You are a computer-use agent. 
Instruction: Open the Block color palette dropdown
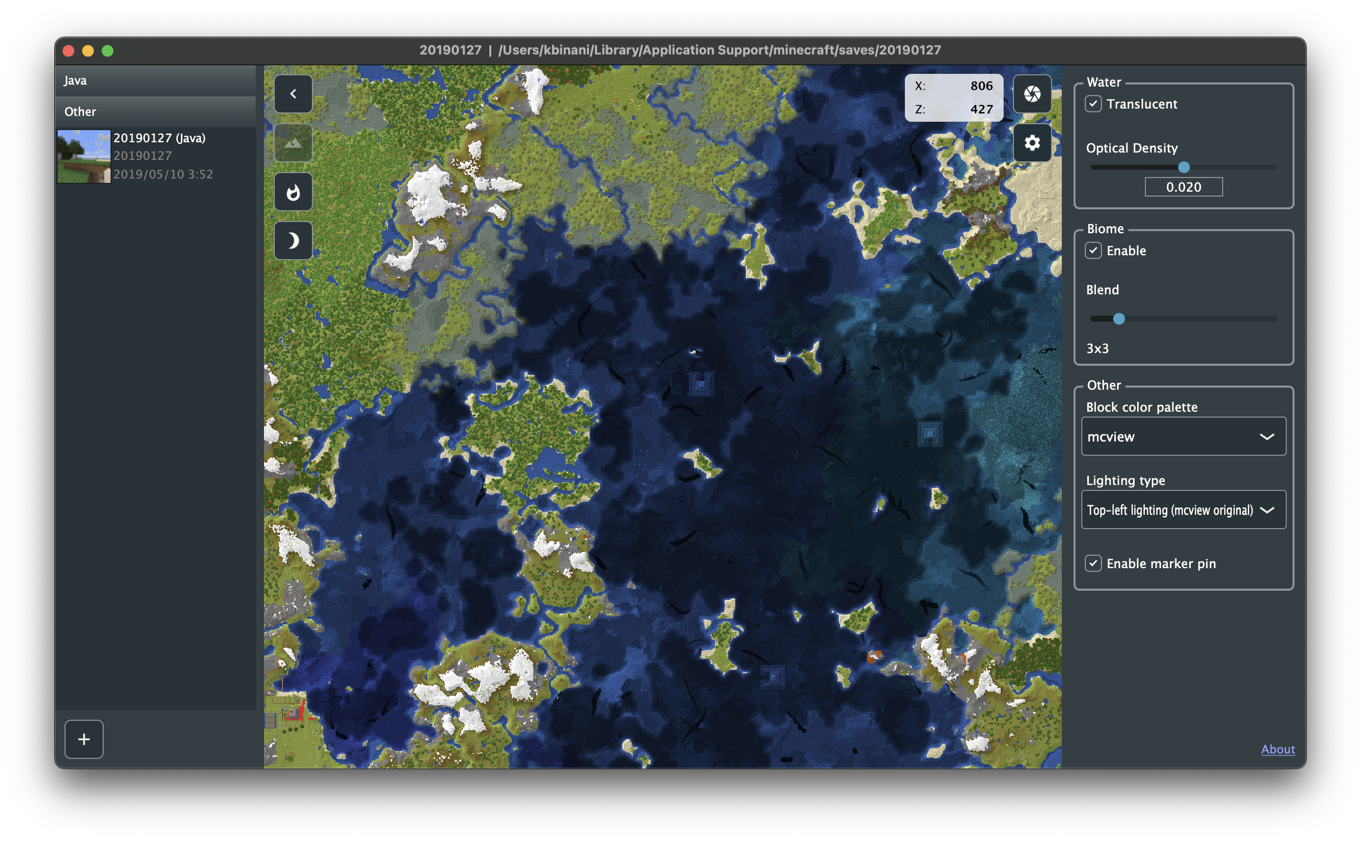[1183, 437]
